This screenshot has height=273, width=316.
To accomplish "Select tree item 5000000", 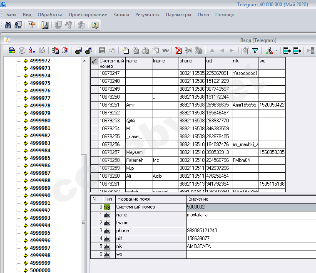I will [40, 271].
